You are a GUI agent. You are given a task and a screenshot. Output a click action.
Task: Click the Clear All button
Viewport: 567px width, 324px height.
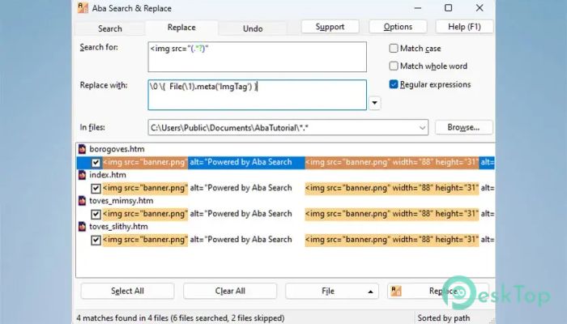point(230,291)
